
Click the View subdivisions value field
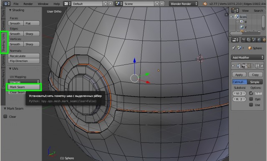coord(239,93)
